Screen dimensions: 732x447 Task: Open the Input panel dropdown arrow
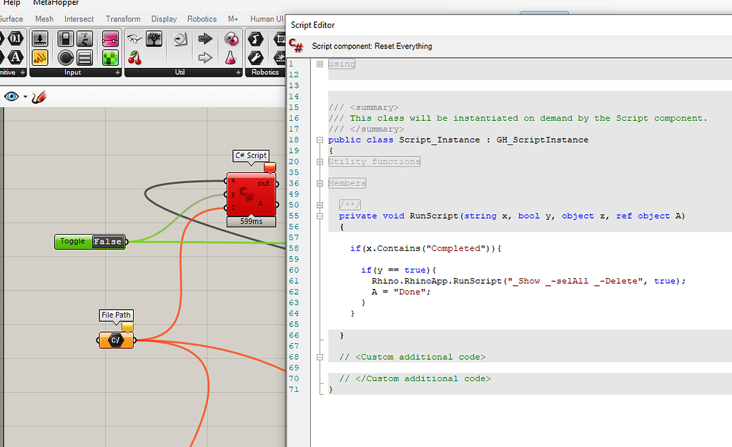tap(117, 72)
